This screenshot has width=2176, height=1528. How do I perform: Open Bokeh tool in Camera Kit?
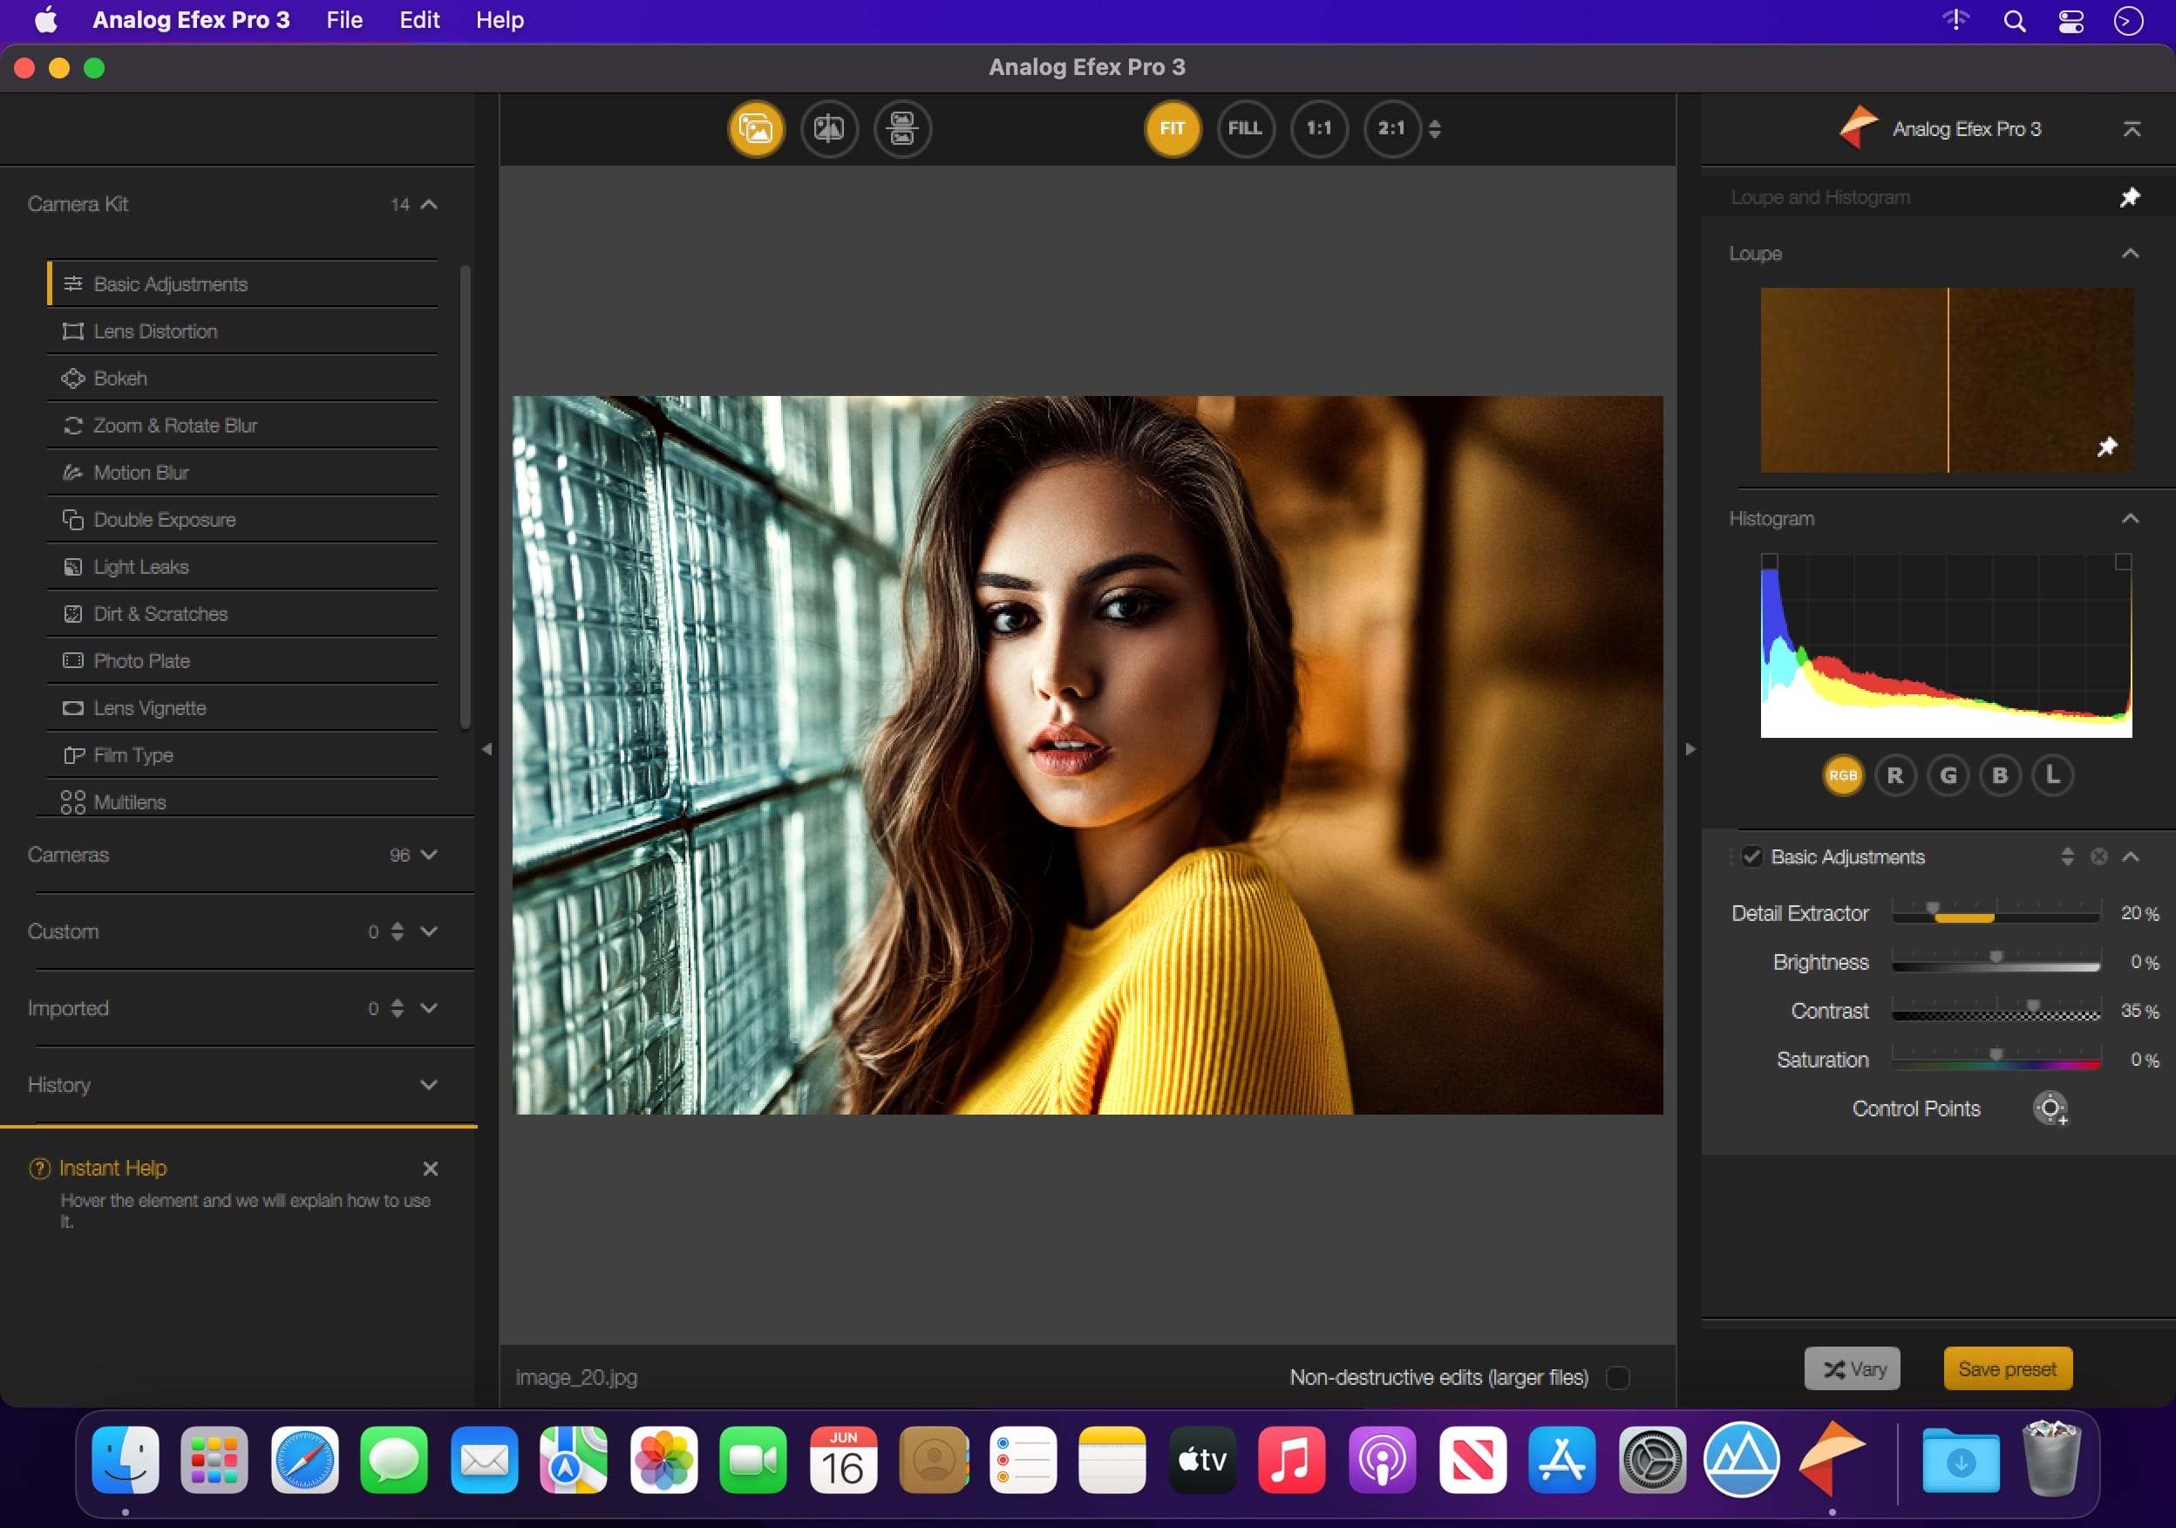[120, 379]
